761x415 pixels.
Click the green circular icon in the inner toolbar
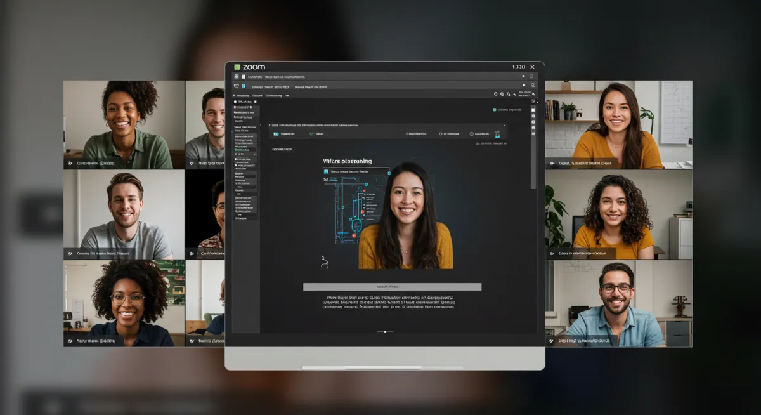311,134
